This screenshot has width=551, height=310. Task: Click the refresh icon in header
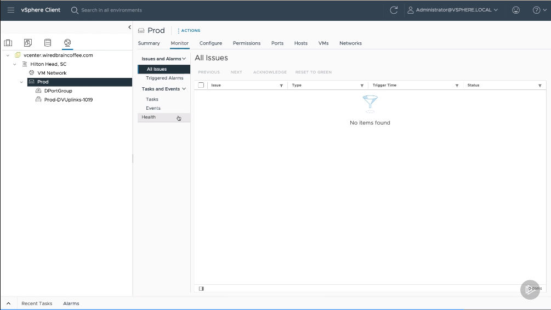[393, 10]
